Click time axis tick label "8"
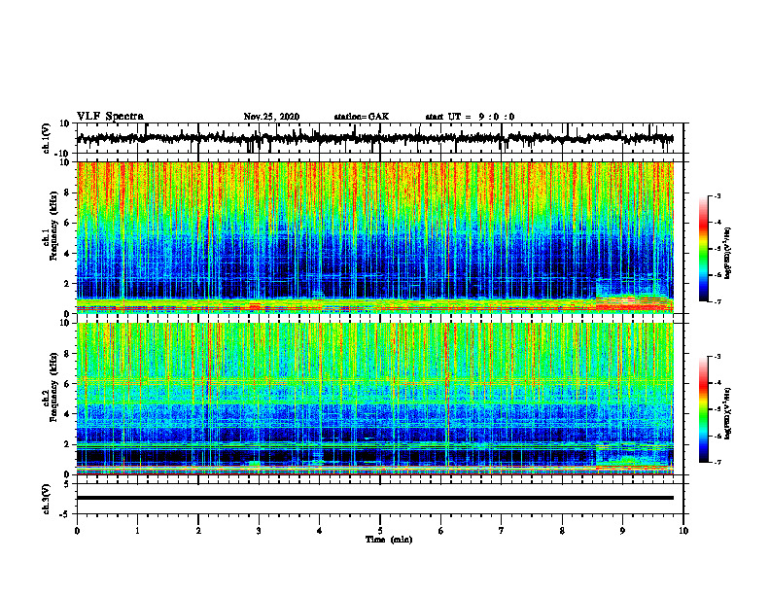 (x=562, y=531)
